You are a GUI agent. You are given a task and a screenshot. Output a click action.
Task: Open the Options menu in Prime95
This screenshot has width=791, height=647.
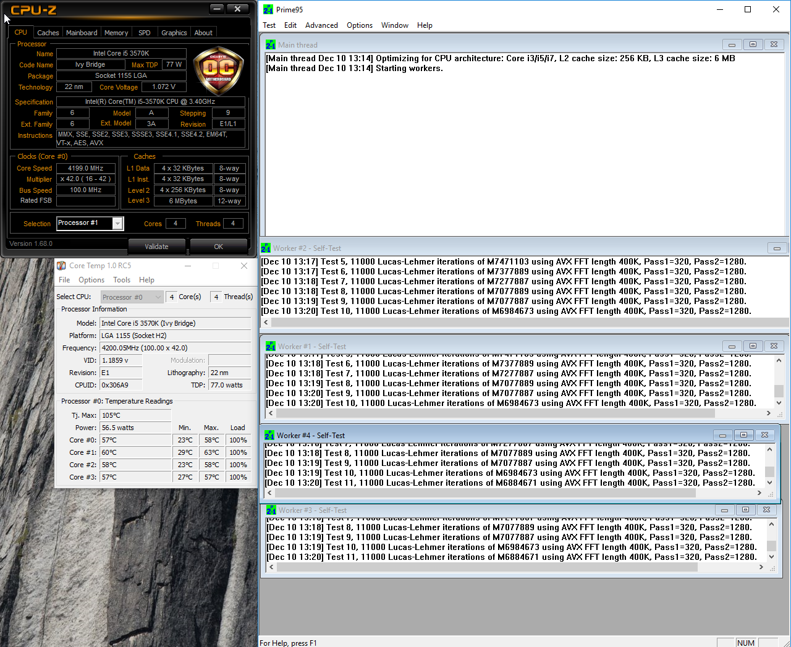pos(360,25)
